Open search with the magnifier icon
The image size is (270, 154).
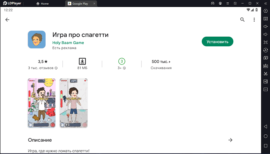(242, 20)
